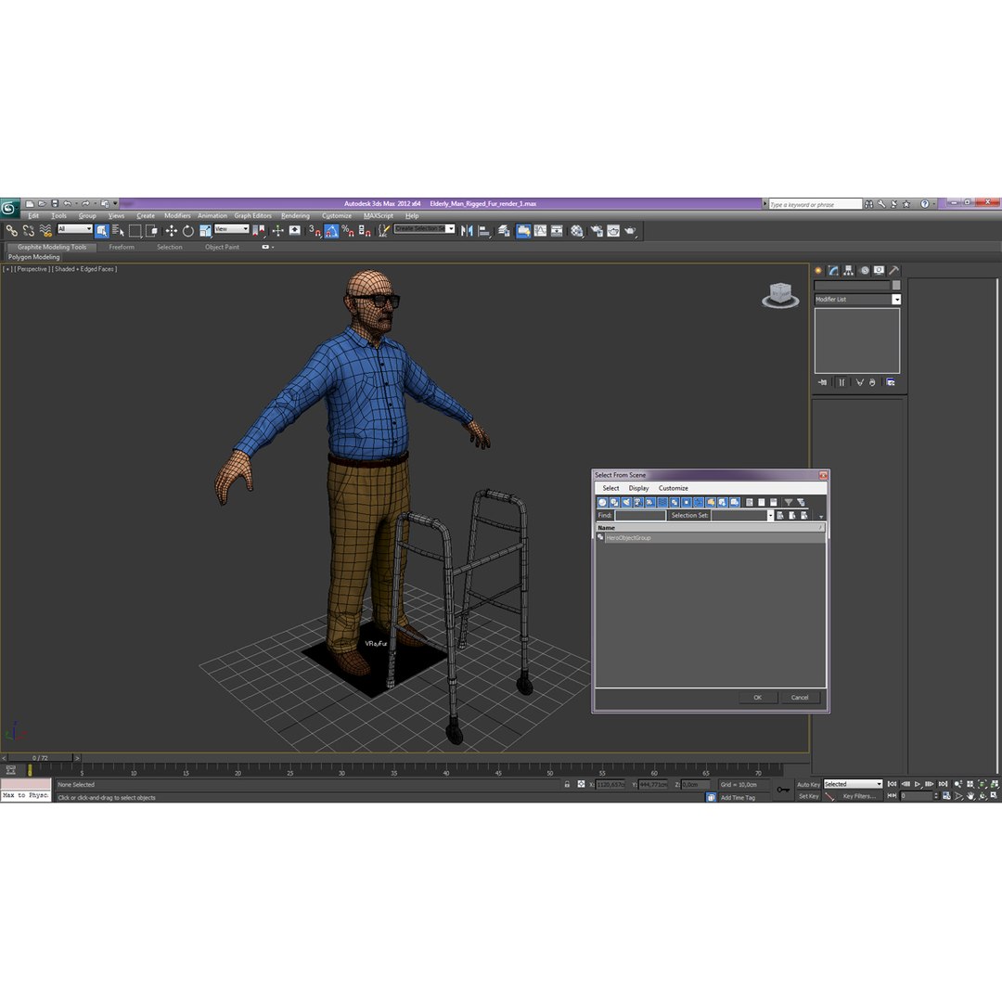Click the Unlink Selection tool
The height and width of the screenshot is (1002, 1002).
pos(28,231)
